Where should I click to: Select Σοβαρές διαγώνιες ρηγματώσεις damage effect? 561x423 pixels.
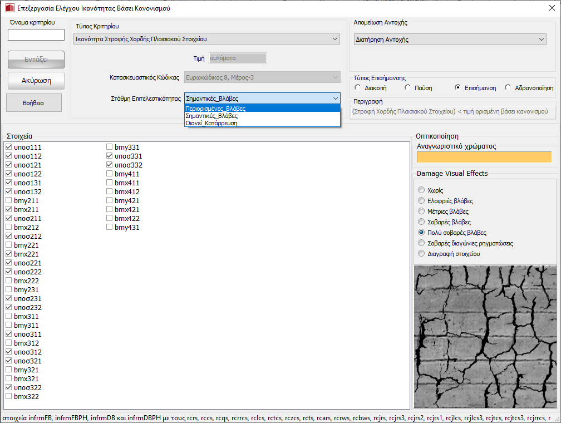click(421, 243)
